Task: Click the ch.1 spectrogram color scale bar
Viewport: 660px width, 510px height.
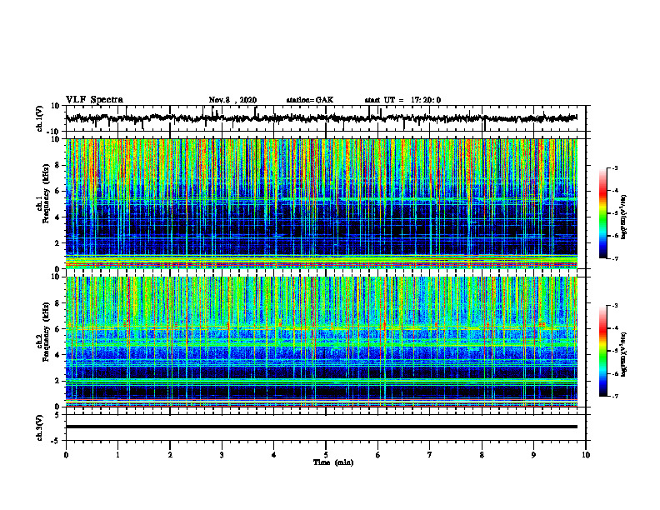Action: tap(602, 213)
